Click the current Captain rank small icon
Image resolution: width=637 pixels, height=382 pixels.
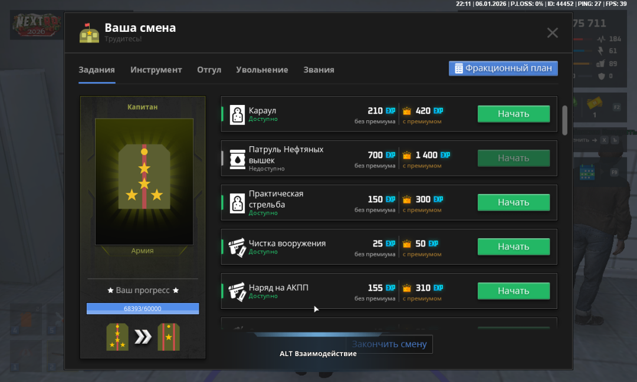pos(117,337)
